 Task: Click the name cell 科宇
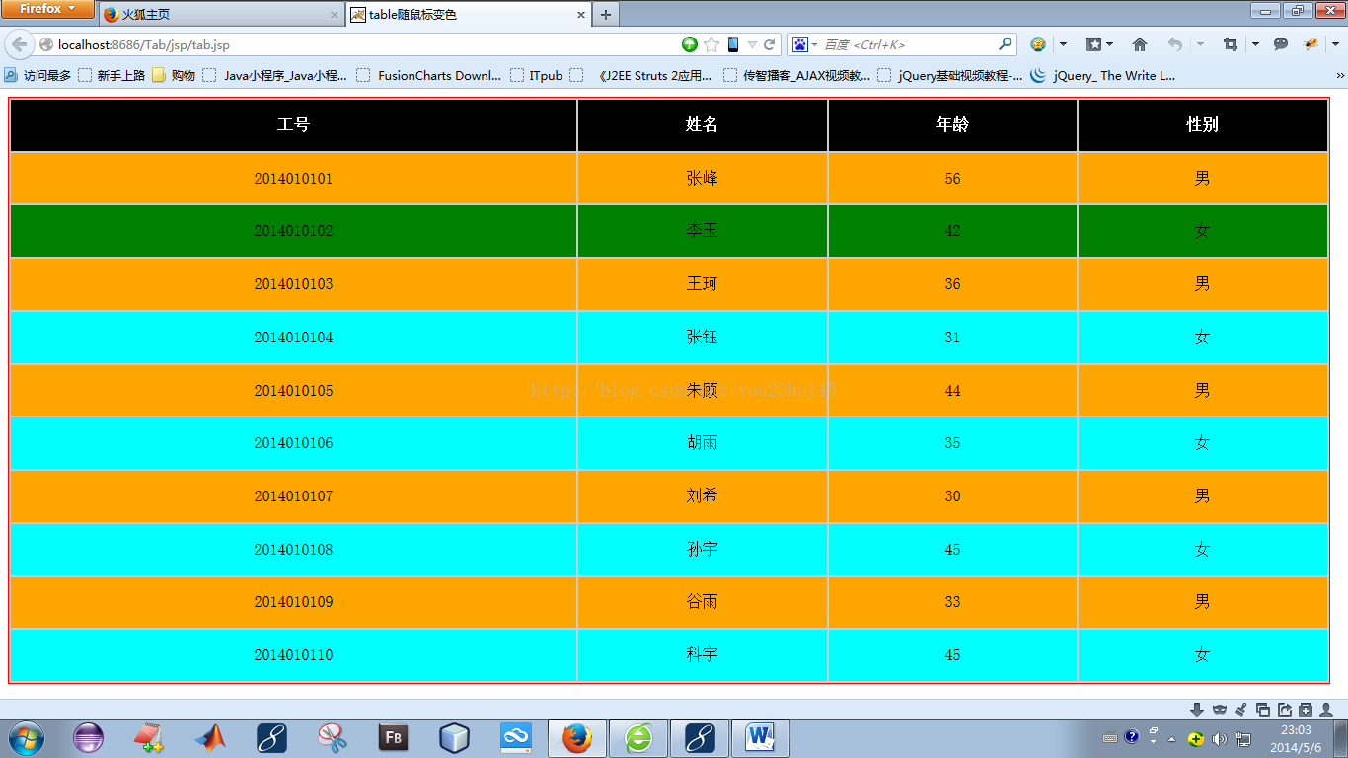point(702,655)
